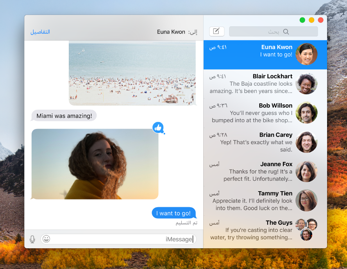Select the Euna Kwon conversation name
Viewport: 347px width, 269px height.
coord(277,47)
